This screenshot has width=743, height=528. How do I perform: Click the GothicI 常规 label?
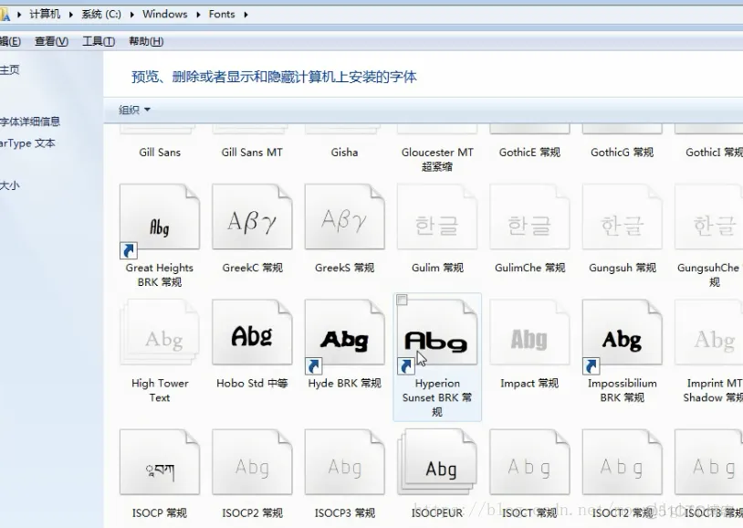pyautogui.click(x=714, y=153)
